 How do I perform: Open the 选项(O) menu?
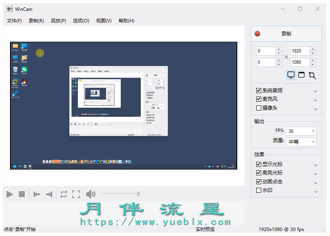pyautogui.click(x=81, y=21)
